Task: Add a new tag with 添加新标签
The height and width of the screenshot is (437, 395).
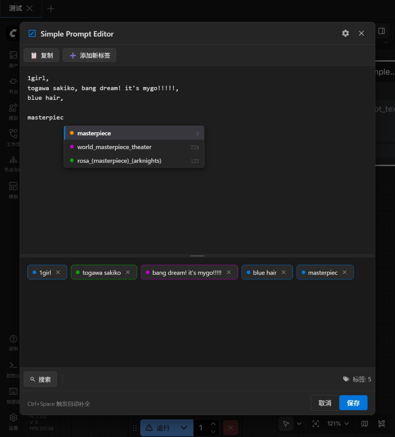Action: tap(89, 55)
